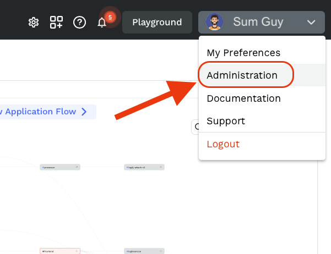Image resolution: width=331 pixels, height=254 pixels.
Task: Click the add-widget grid icon
Action: click(x=56, y=23)
